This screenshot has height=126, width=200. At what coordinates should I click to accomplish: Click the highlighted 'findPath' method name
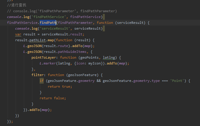coord(48,23)
